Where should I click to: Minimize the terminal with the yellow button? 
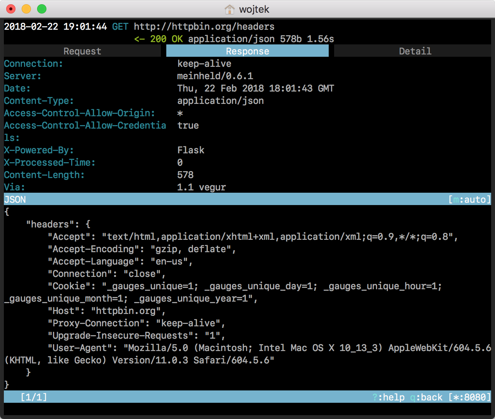26,9
